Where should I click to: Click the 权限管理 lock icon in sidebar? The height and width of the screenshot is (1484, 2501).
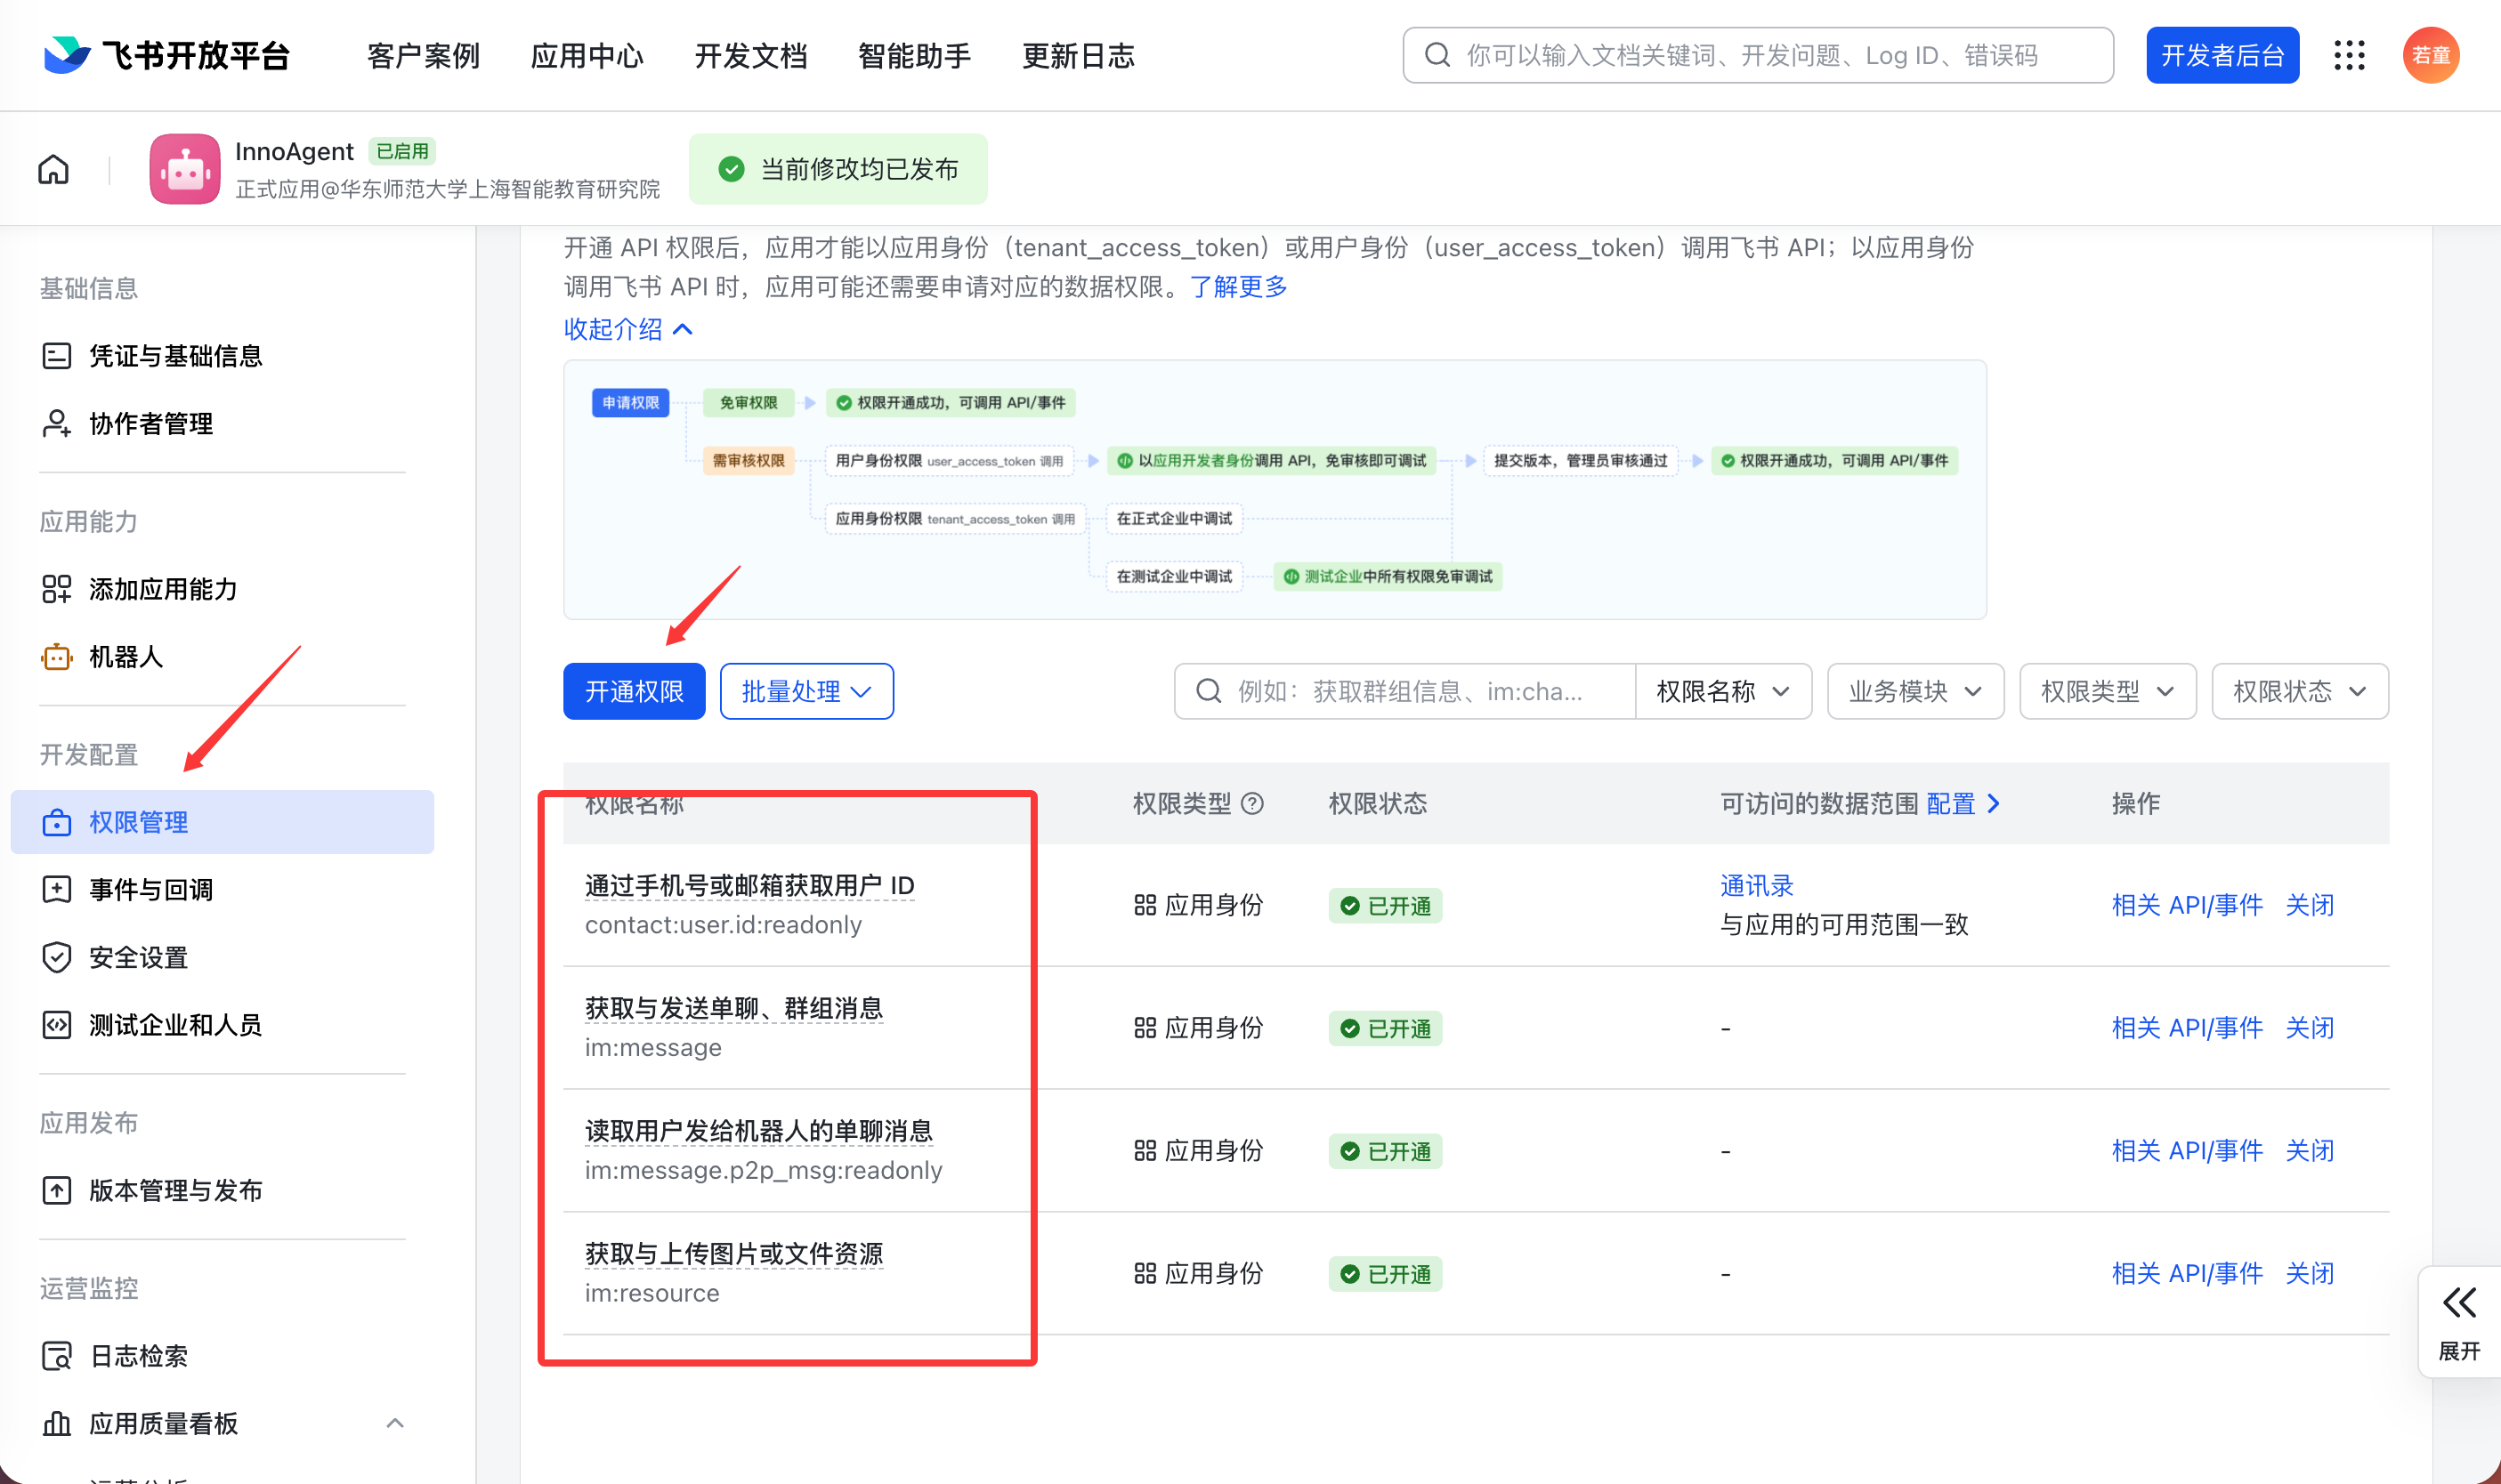[x=57, y=822]
